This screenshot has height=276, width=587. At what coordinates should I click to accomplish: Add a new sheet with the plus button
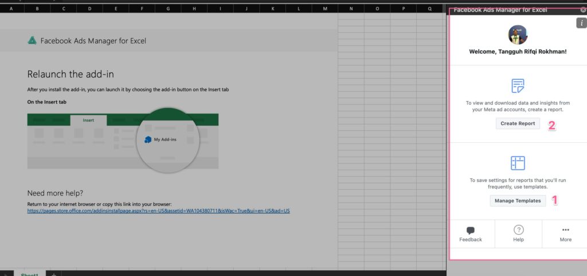coord(54,274)
